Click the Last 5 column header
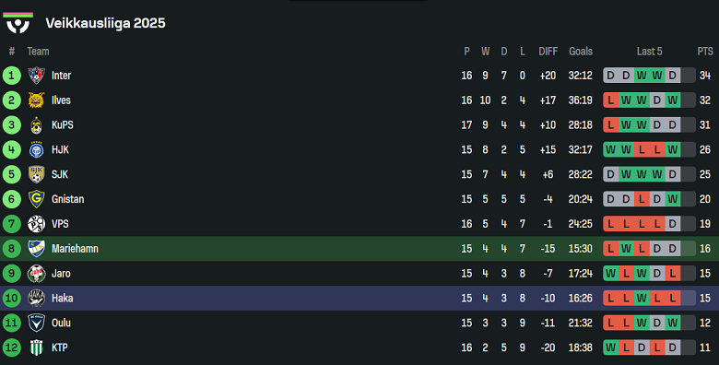This screenshot has height=365, width=719. click(649, 52)
